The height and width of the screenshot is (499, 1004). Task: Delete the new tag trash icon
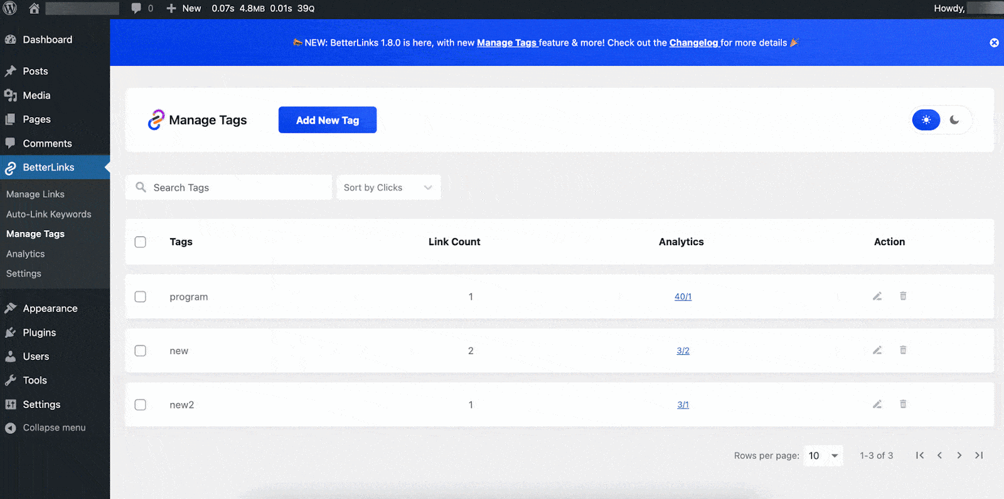[903, 350]
